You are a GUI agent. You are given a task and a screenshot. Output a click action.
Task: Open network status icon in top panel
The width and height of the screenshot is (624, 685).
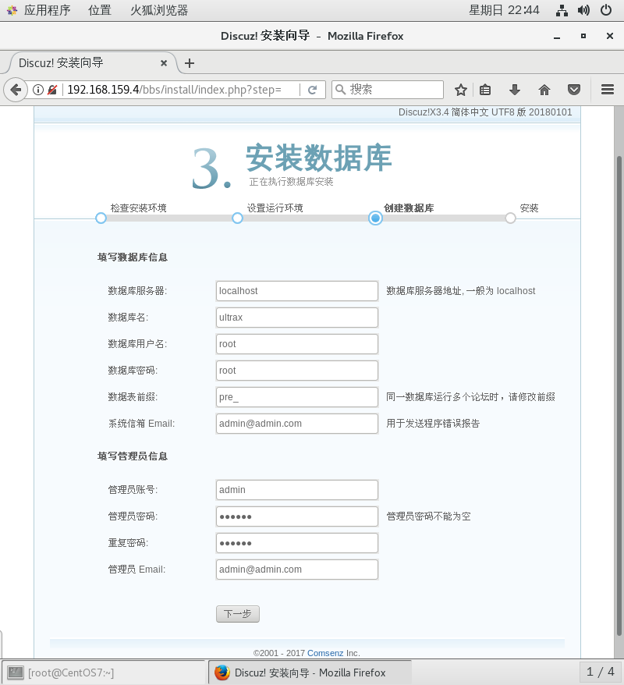click(x=562, y=10)
